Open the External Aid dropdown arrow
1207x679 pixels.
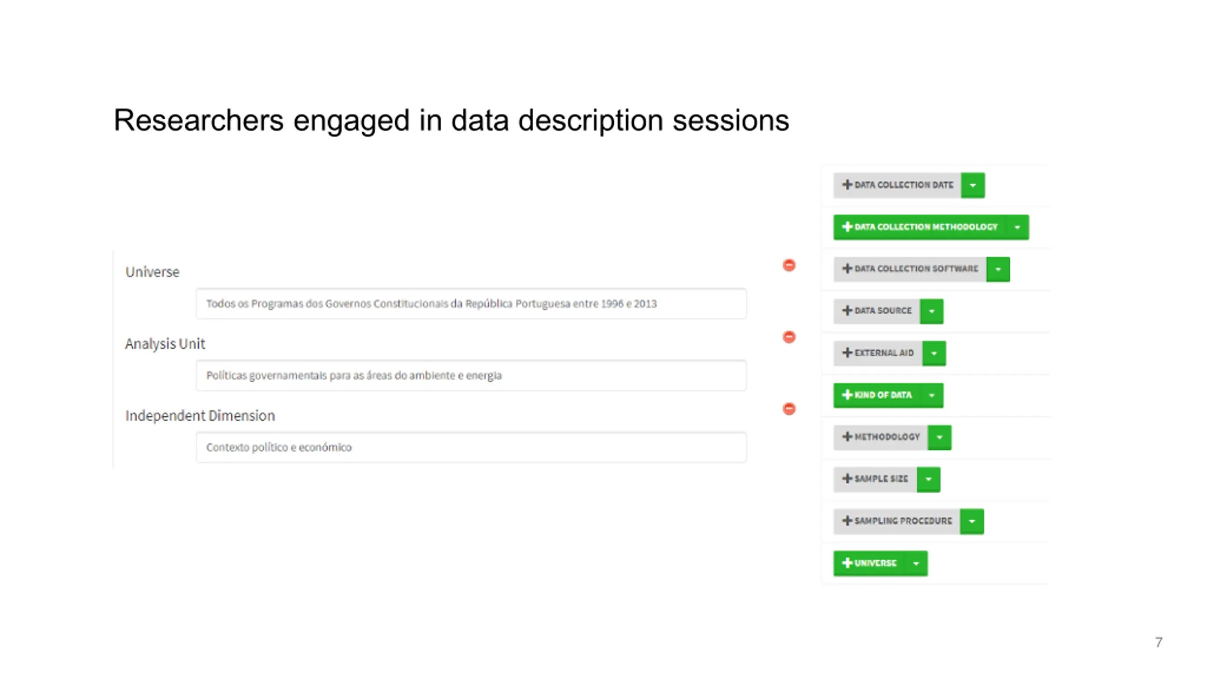[x=934, y=354]
